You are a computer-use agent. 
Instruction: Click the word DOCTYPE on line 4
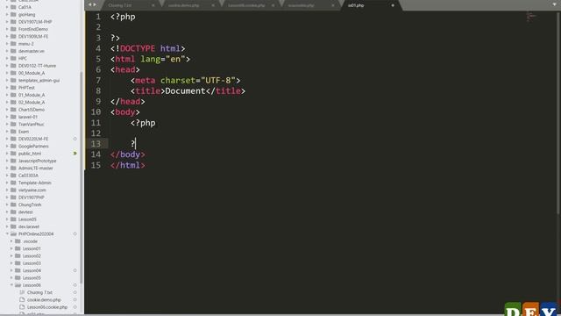[138, 48]
